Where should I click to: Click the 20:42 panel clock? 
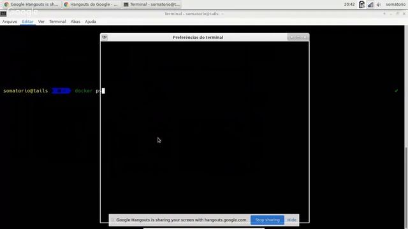[x=349, y=4]
